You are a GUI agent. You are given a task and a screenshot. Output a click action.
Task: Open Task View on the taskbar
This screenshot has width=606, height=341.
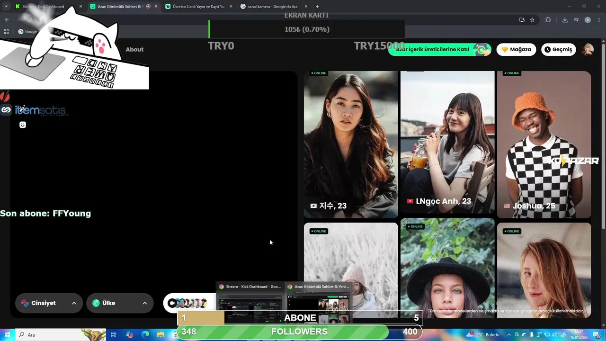coord(114,335)
